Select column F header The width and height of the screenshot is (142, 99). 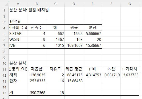click(x=111, y=4)
